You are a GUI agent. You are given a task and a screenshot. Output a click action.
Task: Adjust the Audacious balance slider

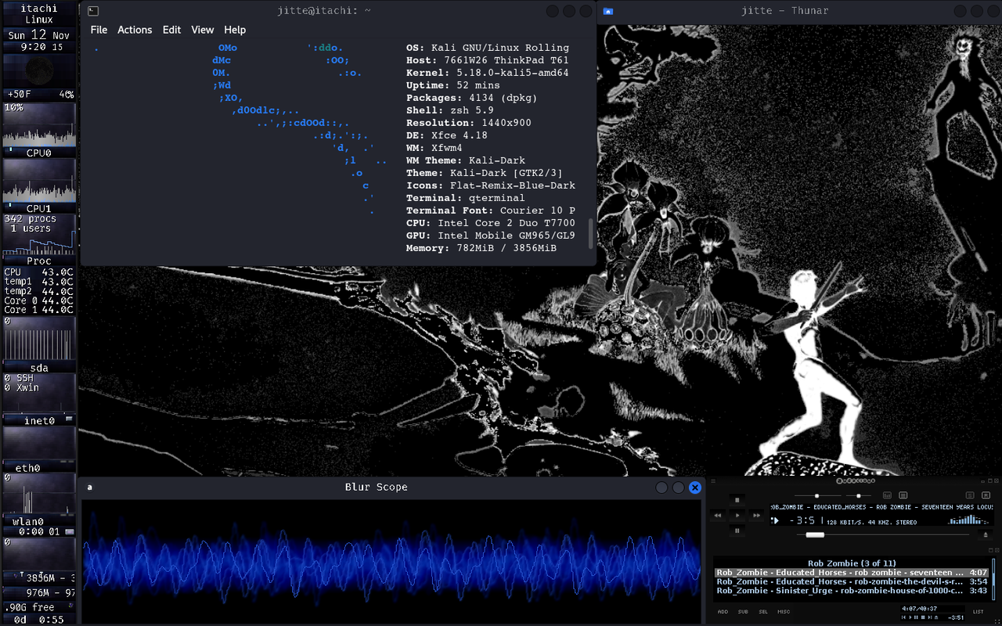pyautogui.click(x=859, y=496)
